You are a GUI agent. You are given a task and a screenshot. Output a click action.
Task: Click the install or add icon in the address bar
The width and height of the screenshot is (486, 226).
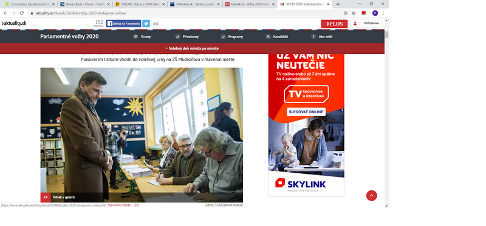click(x=345, y=13)
